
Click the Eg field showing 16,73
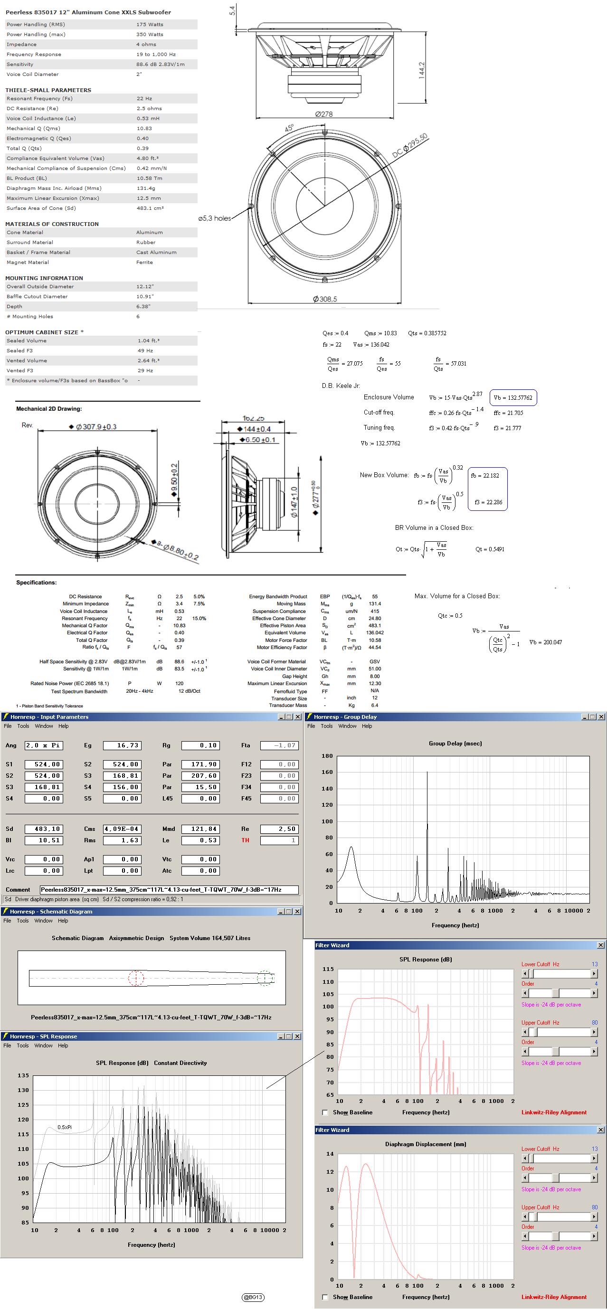[x=122, y=745]
